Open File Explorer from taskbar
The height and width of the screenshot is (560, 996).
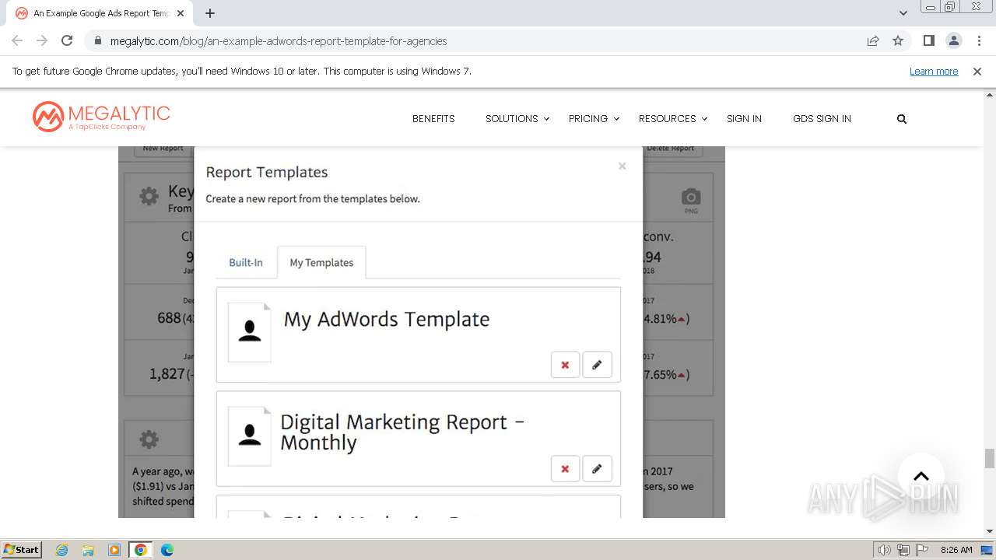tap(88, 550)
